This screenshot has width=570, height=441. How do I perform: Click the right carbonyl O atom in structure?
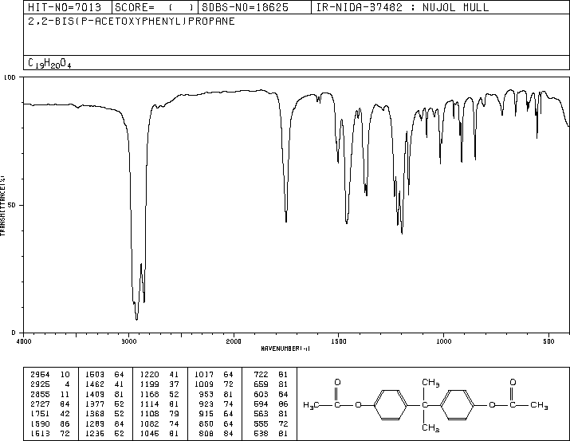pyautogui.click(x=513, y=382)
